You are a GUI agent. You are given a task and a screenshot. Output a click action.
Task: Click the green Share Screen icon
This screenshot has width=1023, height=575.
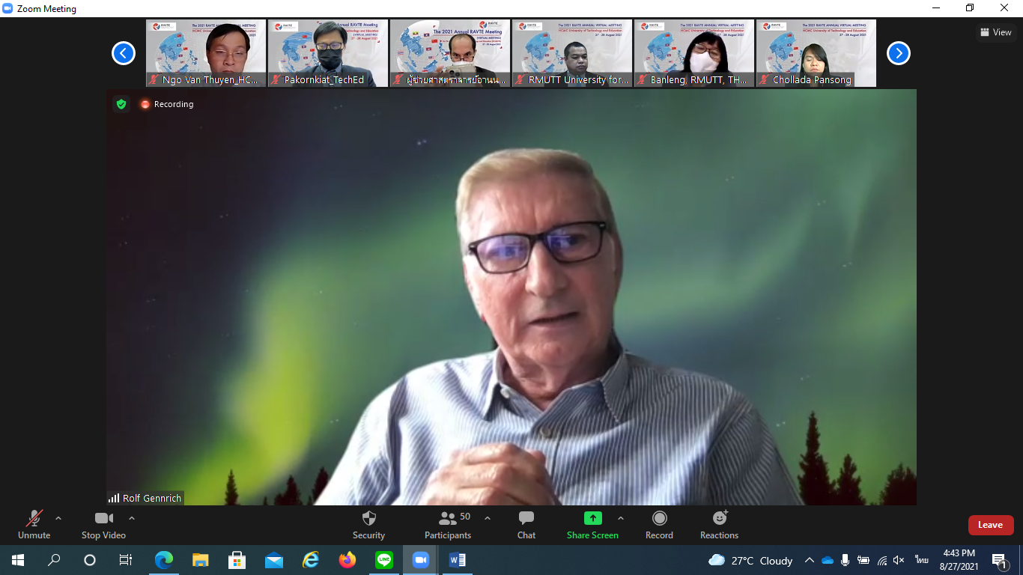point(592,518)
